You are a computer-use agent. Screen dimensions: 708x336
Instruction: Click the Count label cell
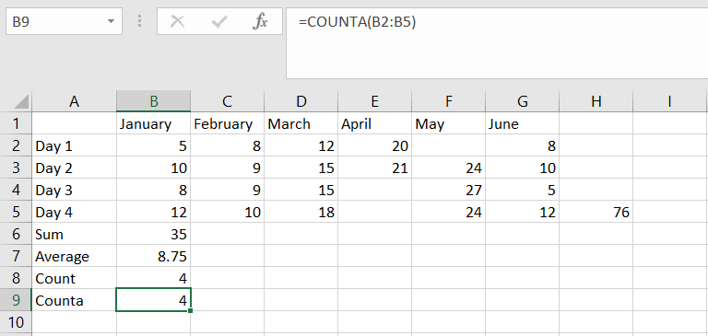tap(74, 278)
